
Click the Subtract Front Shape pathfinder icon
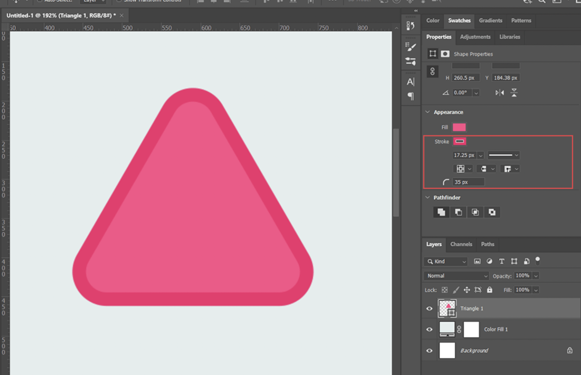tap(458, 212)
